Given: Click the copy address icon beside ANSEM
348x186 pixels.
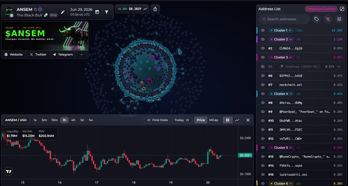Looking at the screenshot, I should 35,10.
